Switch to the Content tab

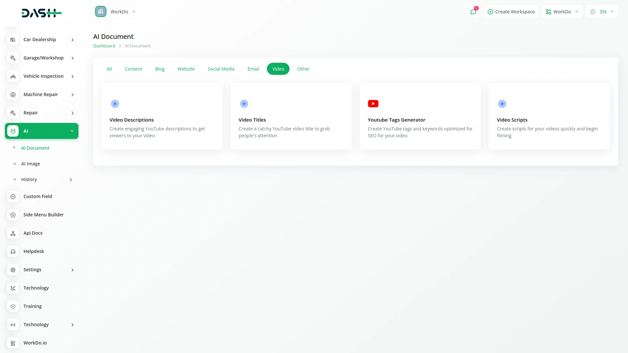pyautogui.click(x=133, y=69)
